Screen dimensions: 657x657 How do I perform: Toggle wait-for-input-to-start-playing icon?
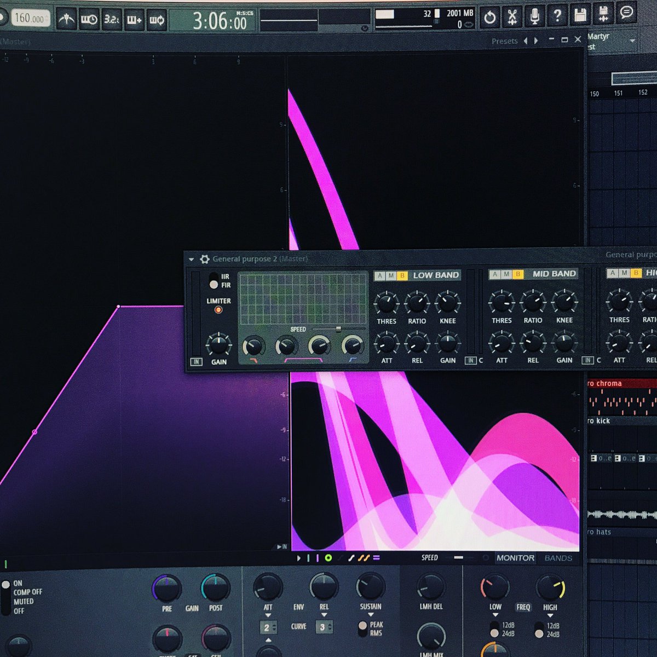(89, 20)
